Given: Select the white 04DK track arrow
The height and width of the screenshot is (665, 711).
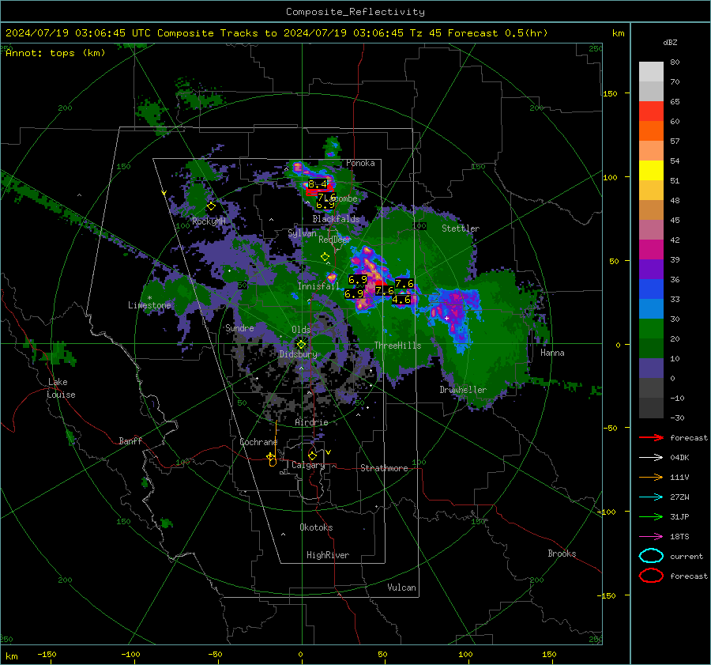Looking at the screenshot, I should coord(651,457).
